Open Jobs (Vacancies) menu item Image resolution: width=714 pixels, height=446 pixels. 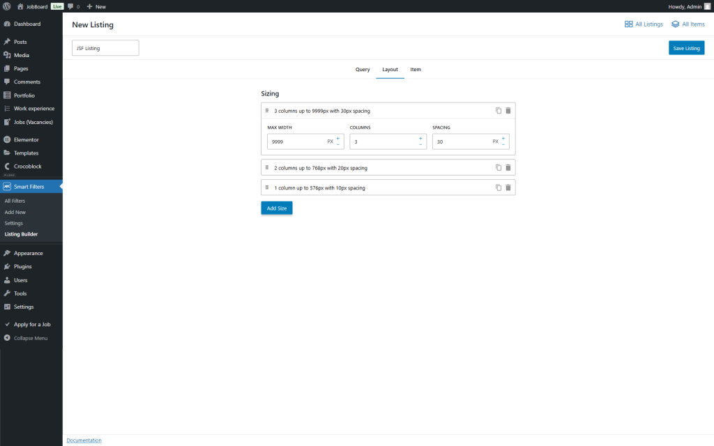[31, 122]
